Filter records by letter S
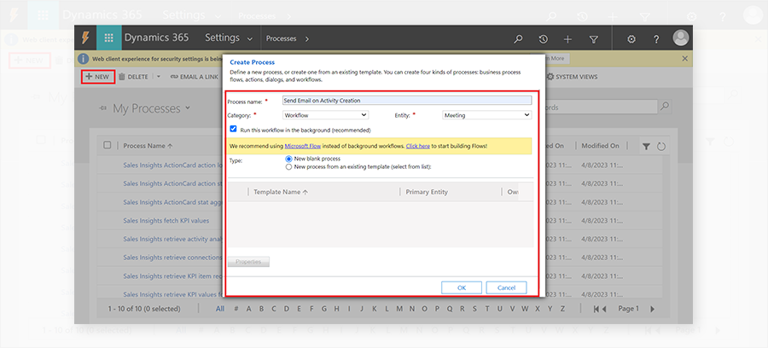The width and height of the screenshot is (768, 348). click(476, 309)
